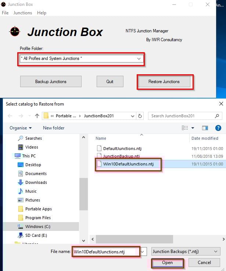This screenshot has height=271, width=226.
Task: Select Desktop folder in navigation pane
Action: [33, 165]
